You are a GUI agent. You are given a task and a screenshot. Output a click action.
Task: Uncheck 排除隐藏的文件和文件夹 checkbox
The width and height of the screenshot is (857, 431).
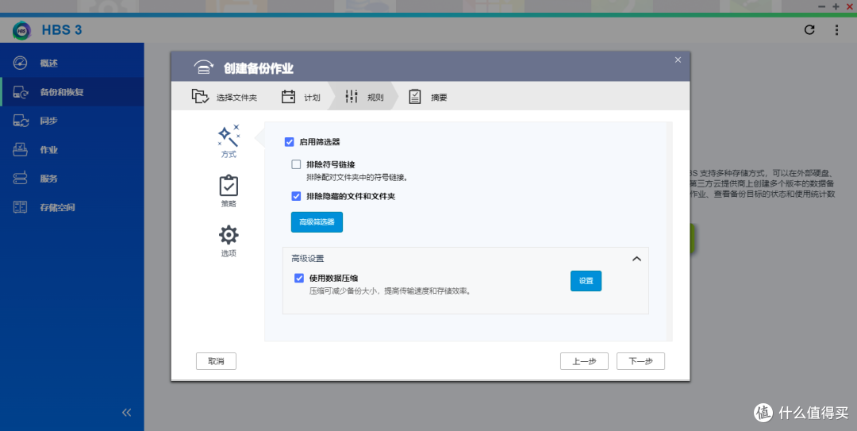(296, 196)
